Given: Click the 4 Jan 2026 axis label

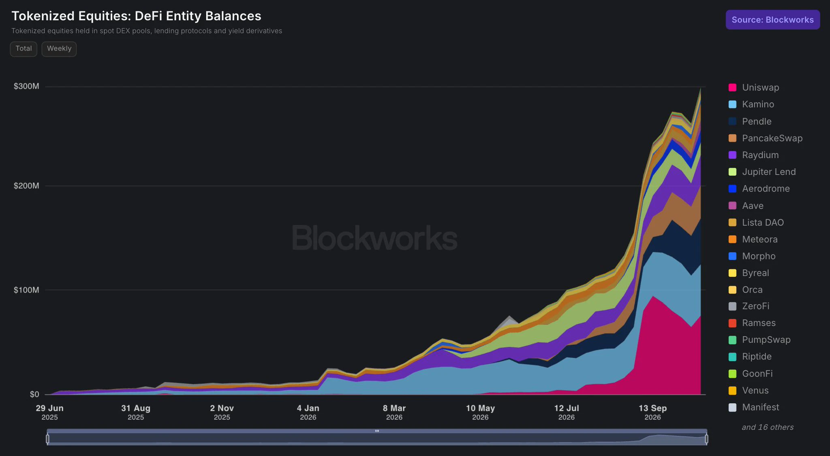Looking at the screenshot, I should pos(308,412).
